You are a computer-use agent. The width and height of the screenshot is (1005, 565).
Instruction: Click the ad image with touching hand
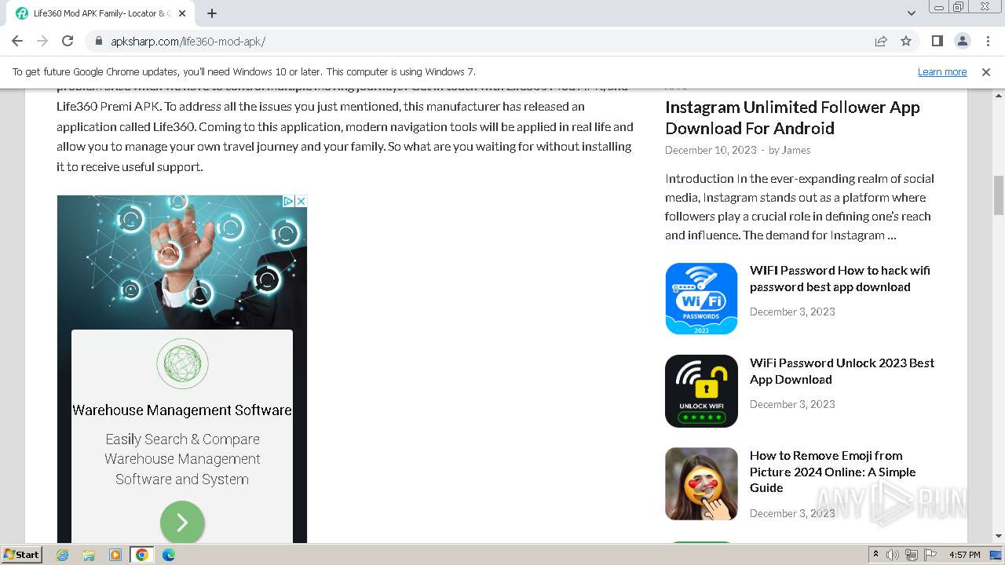[182, 262]
